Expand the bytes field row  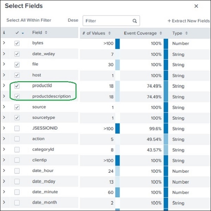pyautogui.click(x=4, y=43)
